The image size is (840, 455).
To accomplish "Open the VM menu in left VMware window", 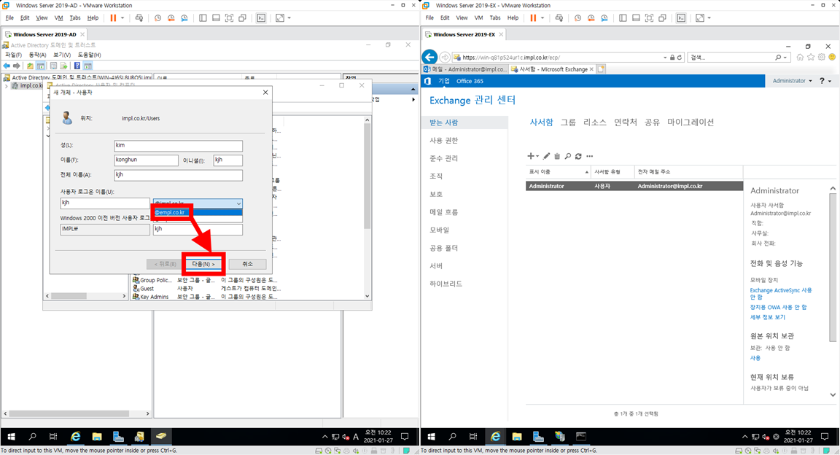I will pos(58,17).
